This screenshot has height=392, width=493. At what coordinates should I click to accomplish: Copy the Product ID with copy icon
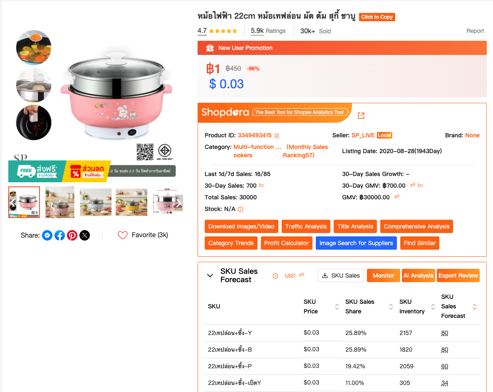[277, 136]
